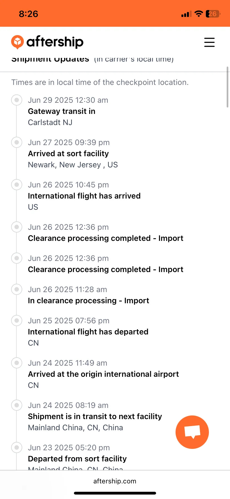
Task: Click the Departed from sort facility marker
Action: [x=17, y=447]
